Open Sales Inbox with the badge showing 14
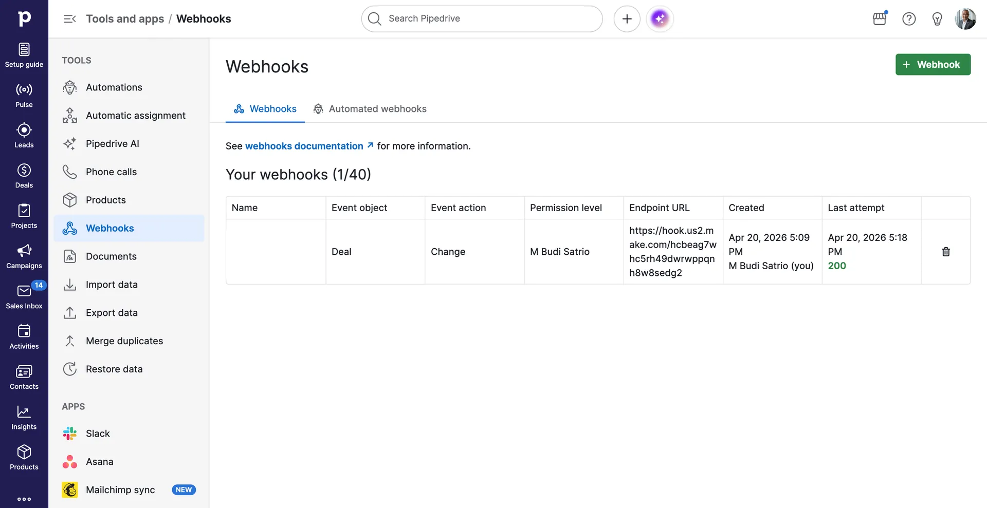 point(24,294)
